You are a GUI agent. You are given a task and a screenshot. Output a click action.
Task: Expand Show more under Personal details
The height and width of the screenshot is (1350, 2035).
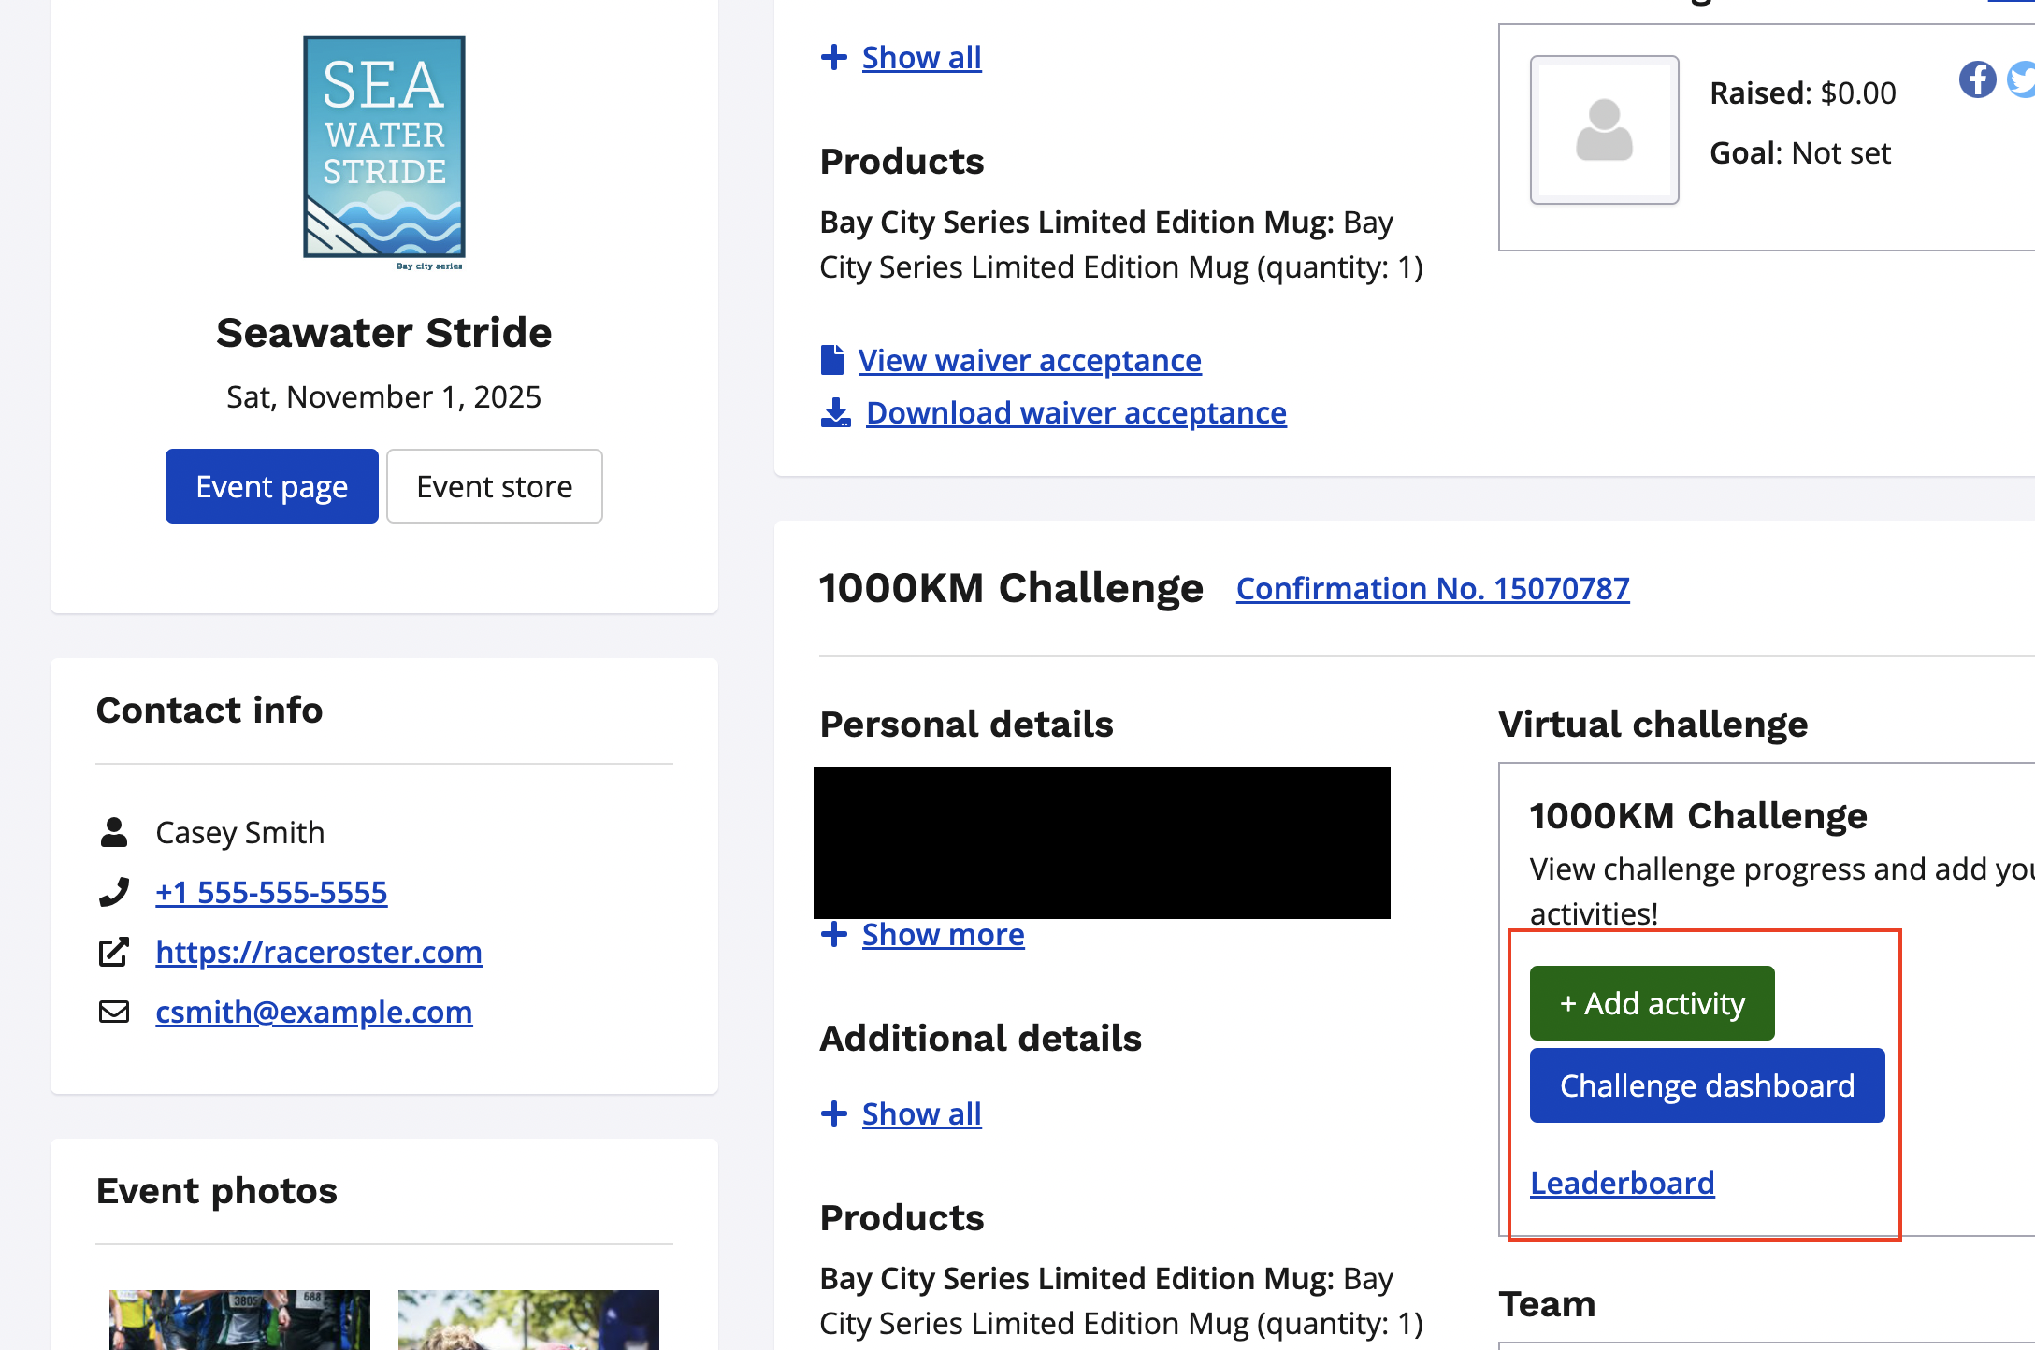(942, 934)
